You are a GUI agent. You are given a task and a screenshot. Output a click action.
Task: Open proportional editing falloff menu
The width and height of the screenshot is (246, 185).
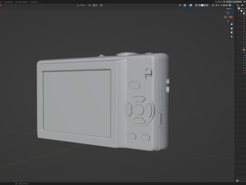click(x=104, y=5)
